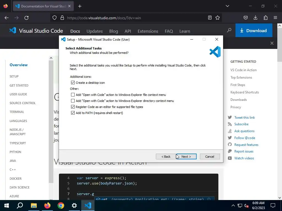Open Overview in docs sidebar

(18, 65)
